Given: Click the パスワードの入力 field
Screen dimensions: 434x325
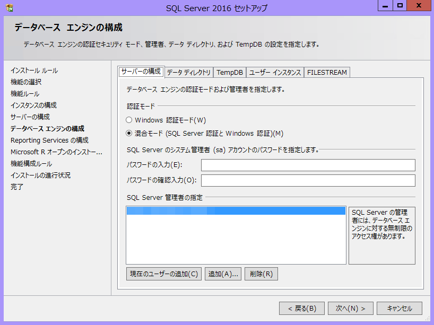Looking at the screenshot, I should pyautogui.click(x=308, y=165).
